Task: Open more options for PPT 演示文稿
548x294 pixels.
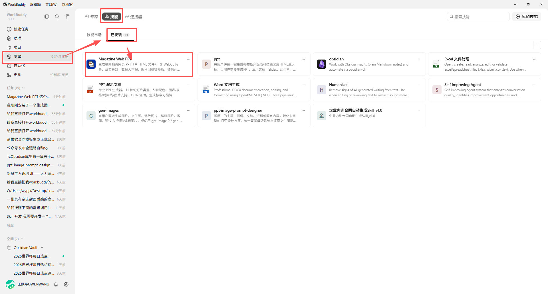Action: [188, 85]
